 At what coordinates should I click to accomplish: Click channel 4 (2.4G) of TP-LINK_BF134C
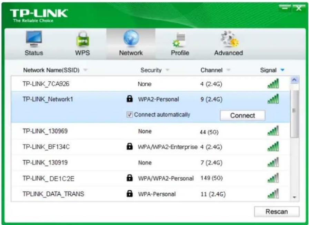point(211,147)
